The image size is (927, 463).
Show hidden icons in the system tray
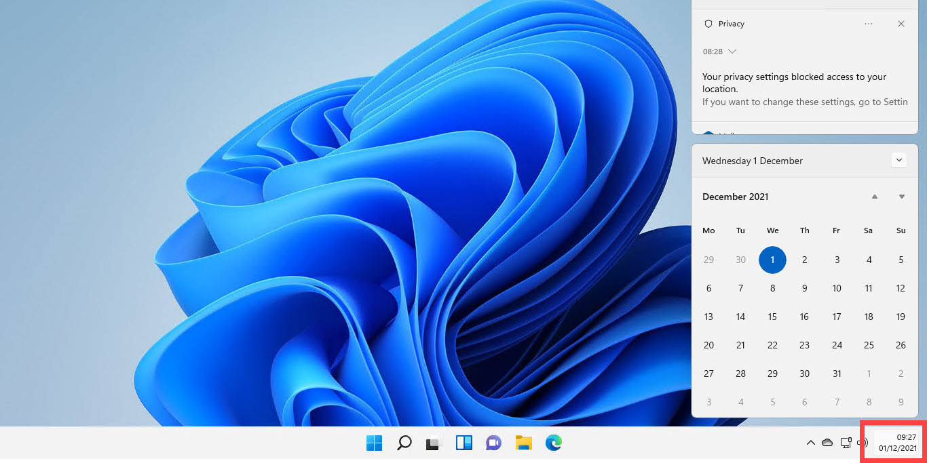pyautogui.click(x=810, y=443)
